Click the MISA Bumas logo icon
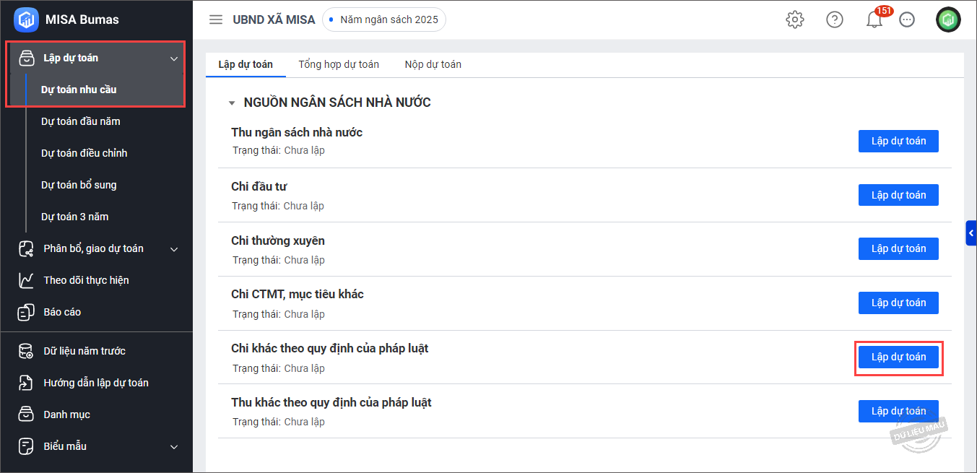 pyautogui.click(x=26, y=19)
